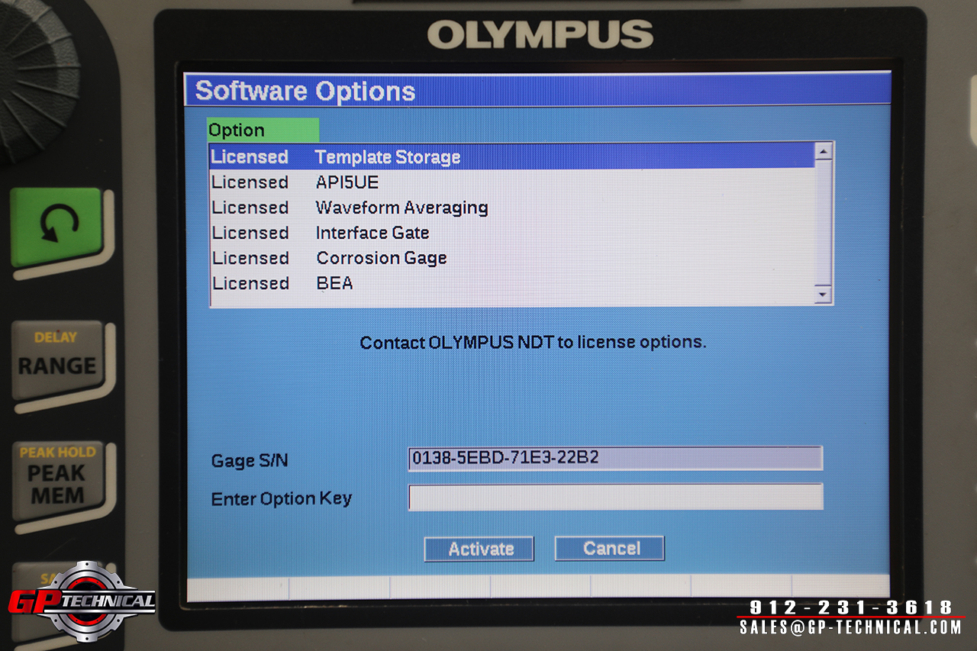Click the options list scrollbar track
Viewport: 977px width, 651px height.
click(823, 223)
